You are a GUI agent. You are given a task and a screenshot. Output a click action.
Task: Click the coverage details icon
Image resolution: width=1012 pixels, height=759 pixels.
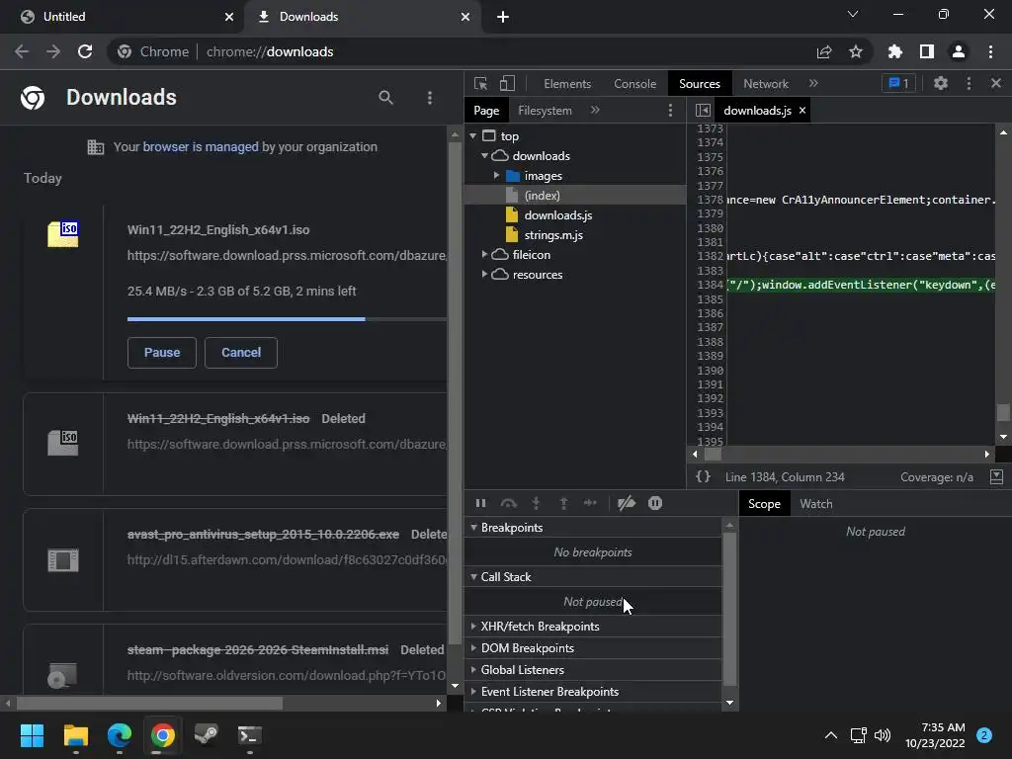pos(996,477)
